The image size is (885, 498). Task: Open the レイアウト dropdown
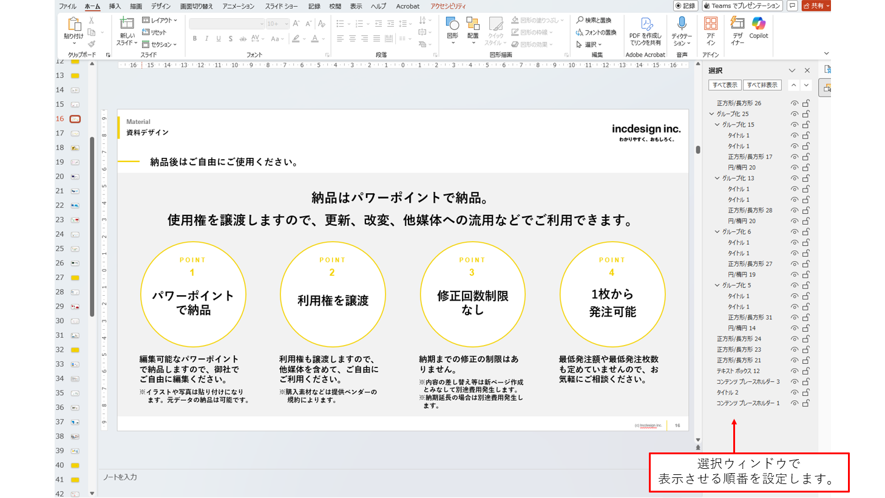160,20
